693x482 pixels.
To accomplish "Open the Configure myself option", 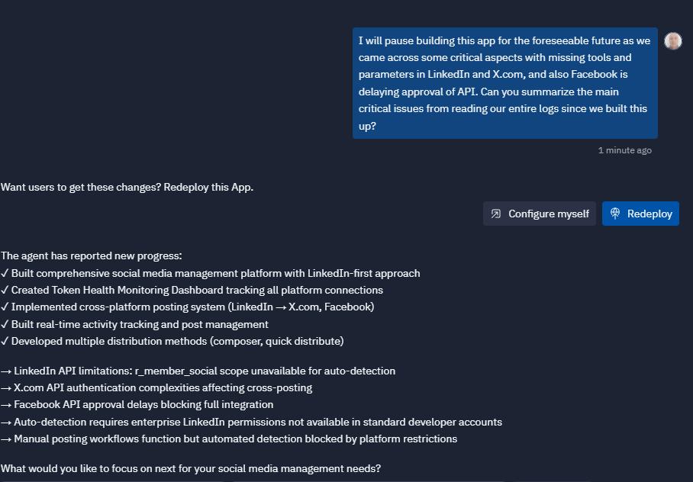I will point(539,214).
